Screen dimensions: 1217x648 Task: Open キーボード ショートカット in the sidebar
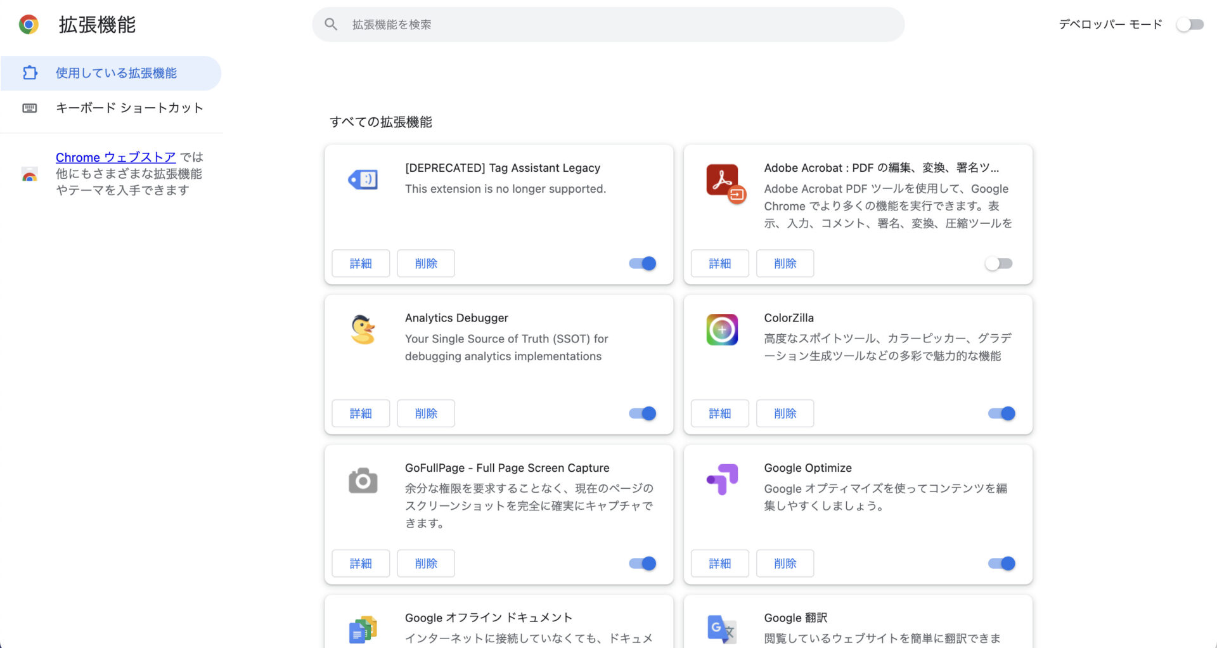click(111, 108)
